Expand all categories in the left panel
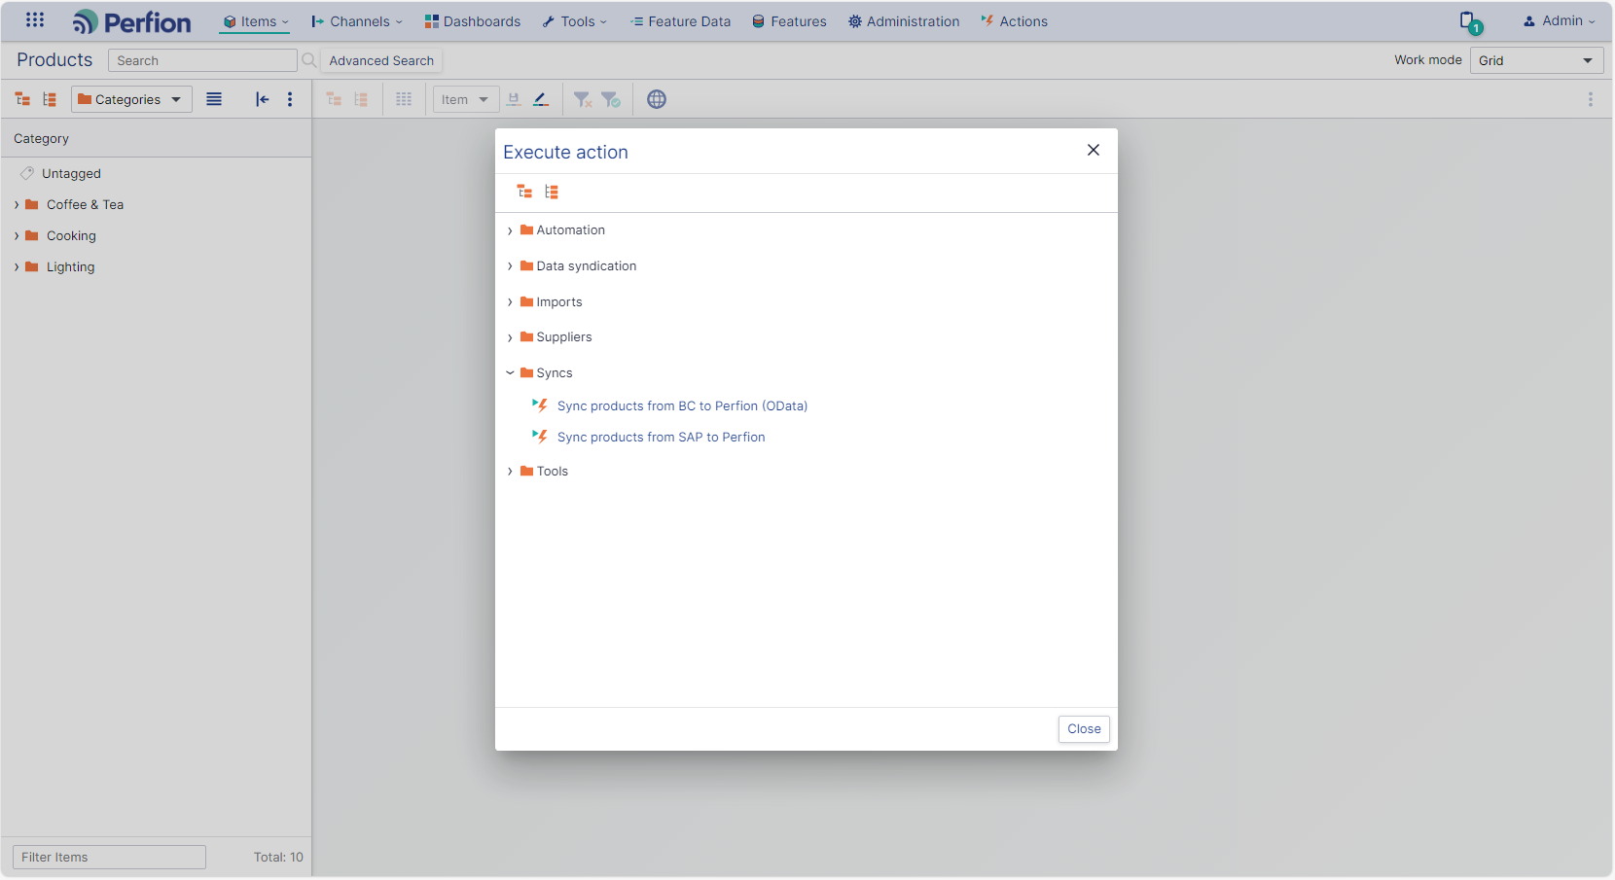 [x=22, y=99]
